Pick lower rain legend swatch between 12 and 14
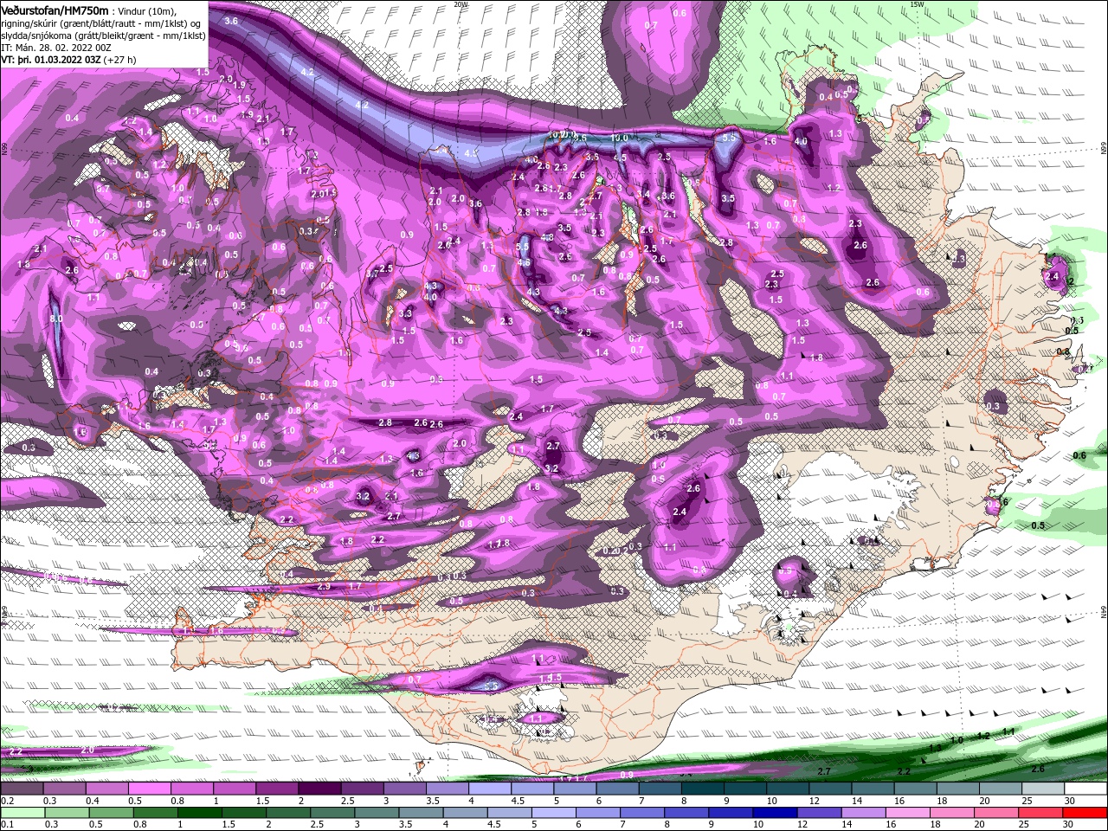The image size is (1108, 831). 819,813
